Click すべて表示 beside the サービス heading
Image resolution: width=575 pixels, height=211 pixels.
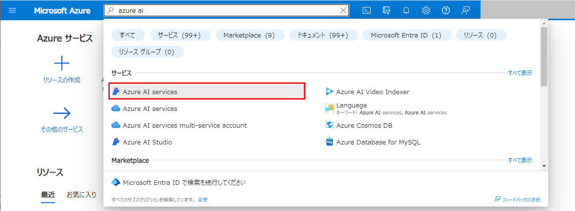(x=520, y=73)
